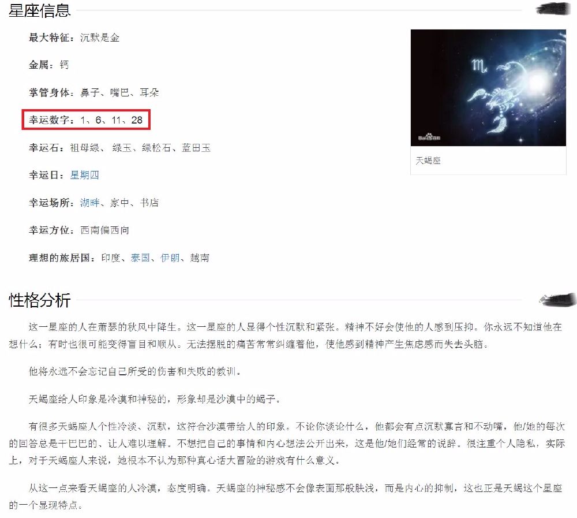Image resolution: width=577 pixels, height=518 pixels.
Task: Click the Scorpio glyph symbol in the image
Action: coord(479,66)
